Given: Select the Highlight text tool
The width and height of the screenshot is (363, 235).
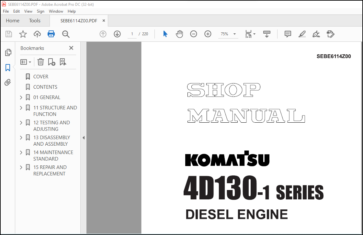Looking at the screenshot, I should [302, 34].
